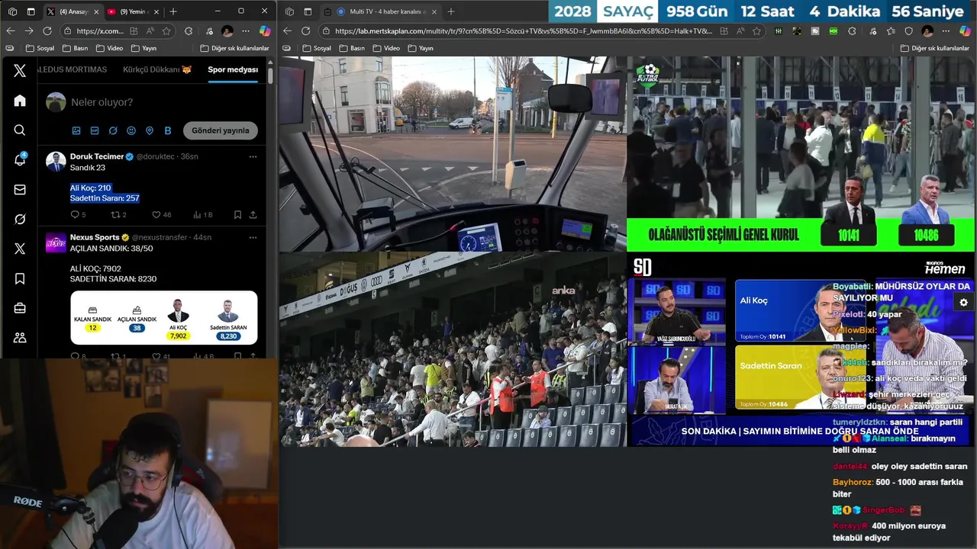Viewport: 977px width, 549px height.
Task: Refresh the x.com page
Action: pos(47,30)
